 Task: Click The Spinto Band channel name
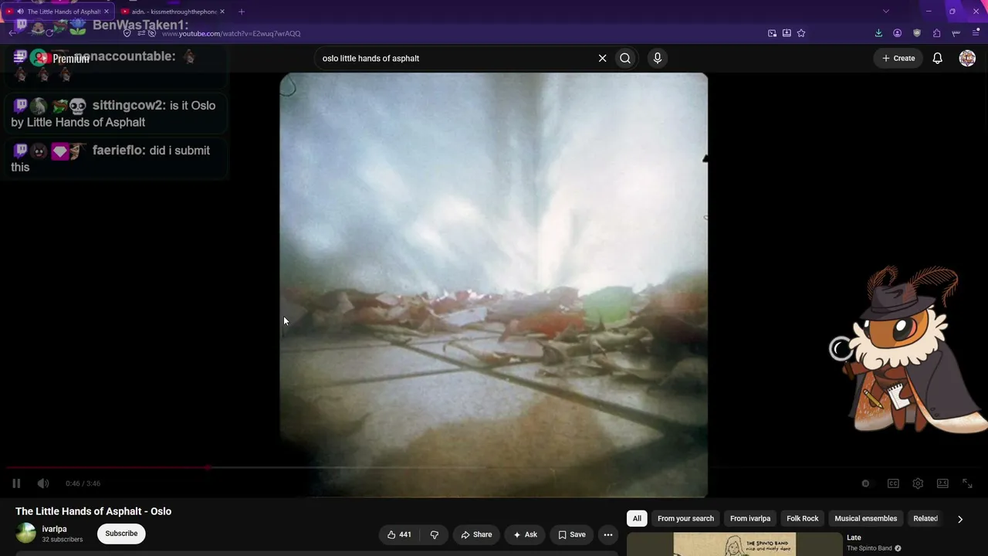click(x=869, y=548)
